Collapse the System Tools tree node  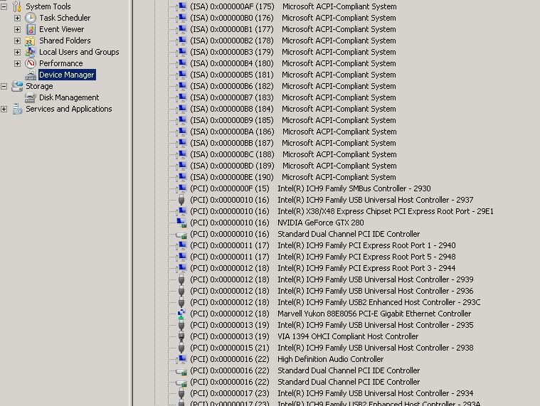click(4, 6)
